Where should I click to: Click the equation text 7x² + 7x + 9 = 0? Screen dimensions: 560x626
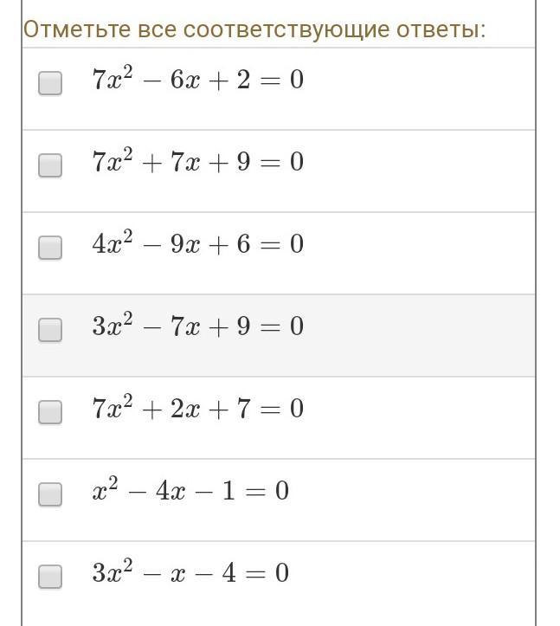click(198, 161)
